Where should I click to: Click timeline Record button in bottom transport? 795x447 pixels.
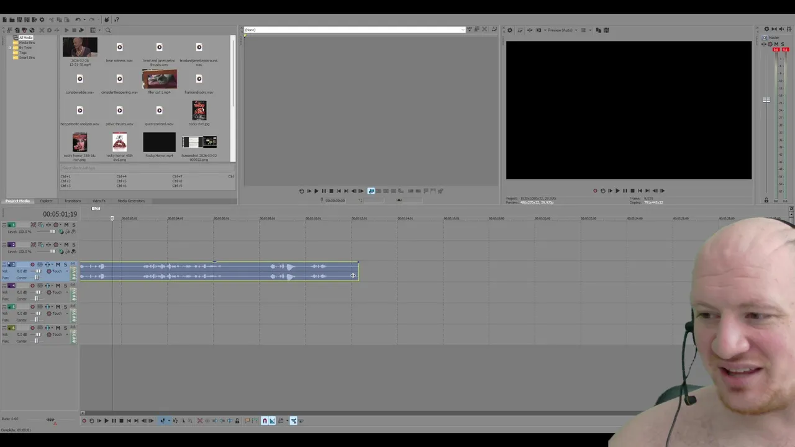click(x=84, y=421)
